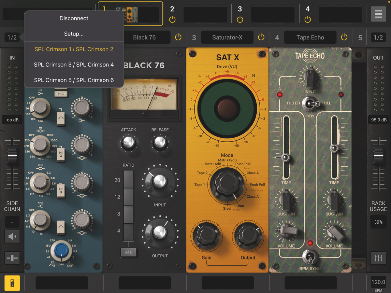Click the compare icon below the speaker button
The image size is (391, 293).
12,258
